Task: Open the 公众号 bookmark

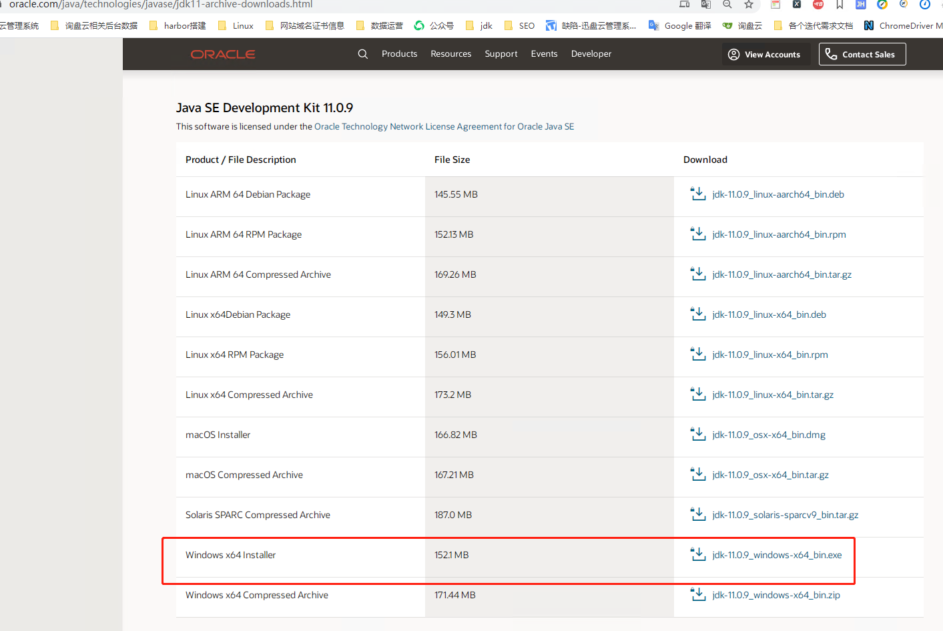Action: point(434,25)
